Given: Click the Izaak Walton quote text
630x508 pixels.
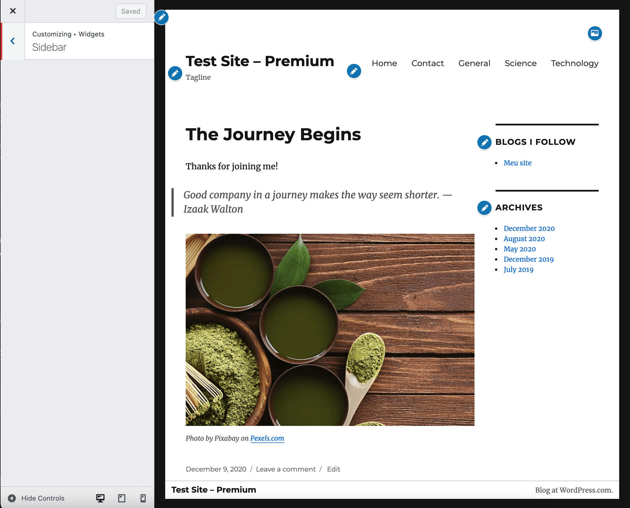Looking at the screenshot, I should coord(318,202).
